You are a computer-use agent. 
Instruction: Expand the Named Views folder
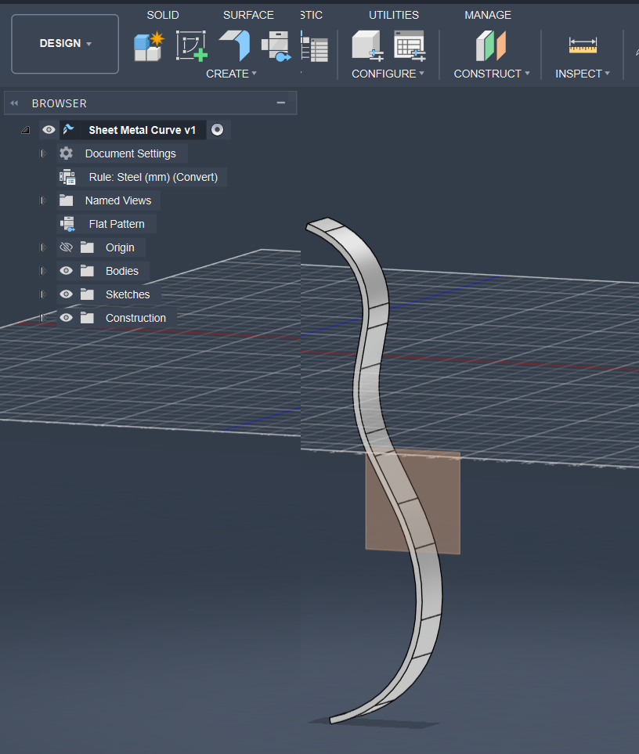[42, 200]
